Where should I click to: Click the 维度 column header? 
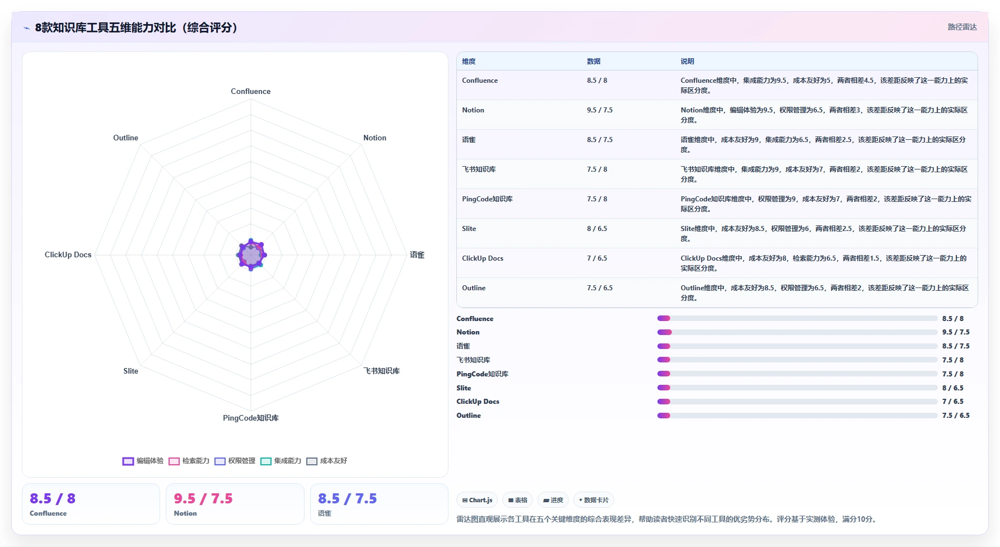(469, 62)
